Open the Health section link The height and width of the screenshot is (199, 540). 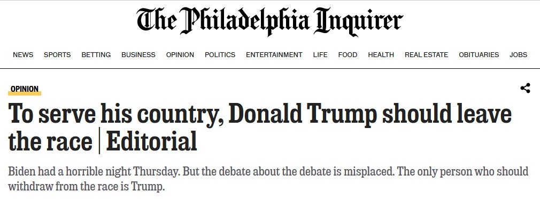point(381,54)
